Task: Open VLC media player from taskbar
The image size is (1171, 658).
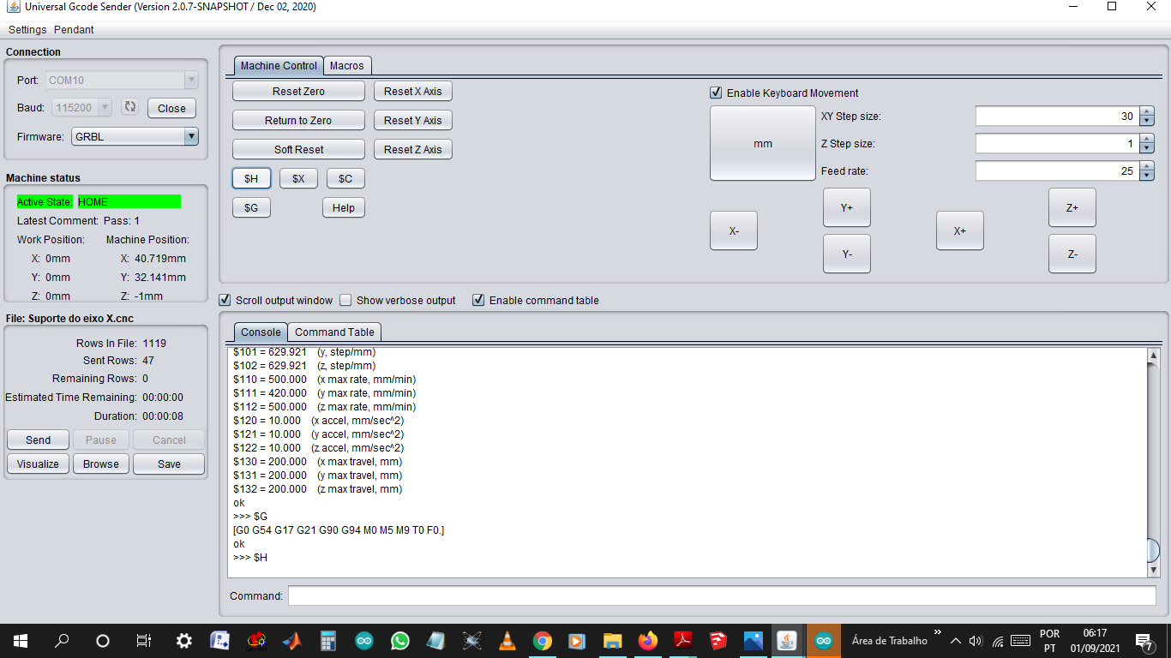Action: (507, 640)
